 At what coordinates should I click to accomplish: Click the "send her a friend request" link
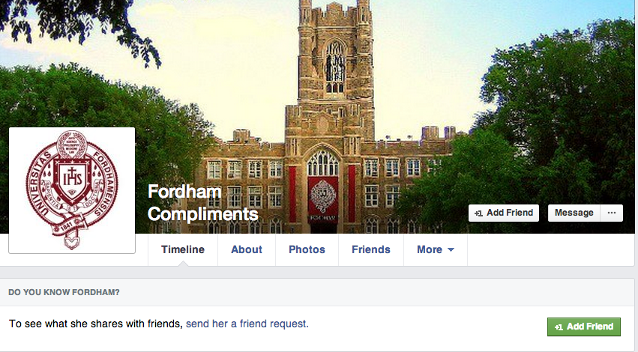(x=247, y=324)
